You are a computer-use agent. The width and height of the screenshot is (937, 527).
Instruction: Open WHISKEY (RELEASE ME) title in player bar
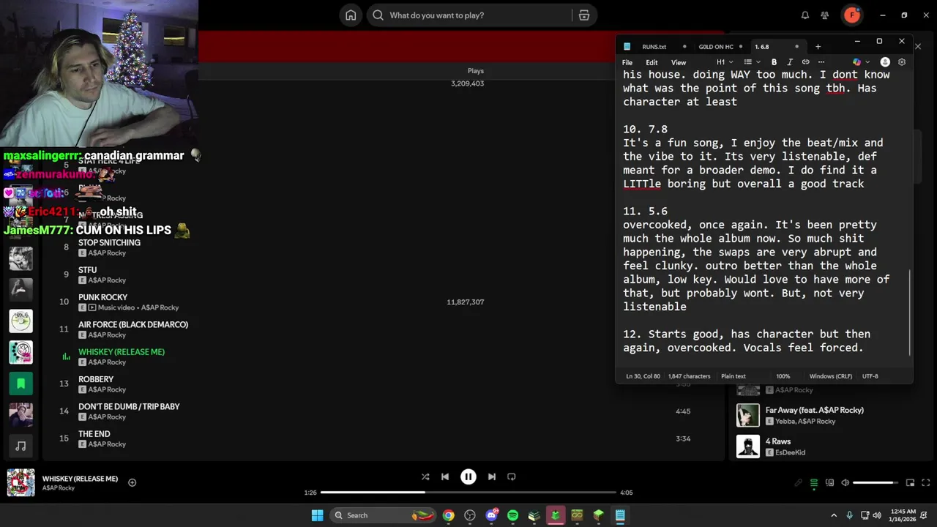(80, 479)
